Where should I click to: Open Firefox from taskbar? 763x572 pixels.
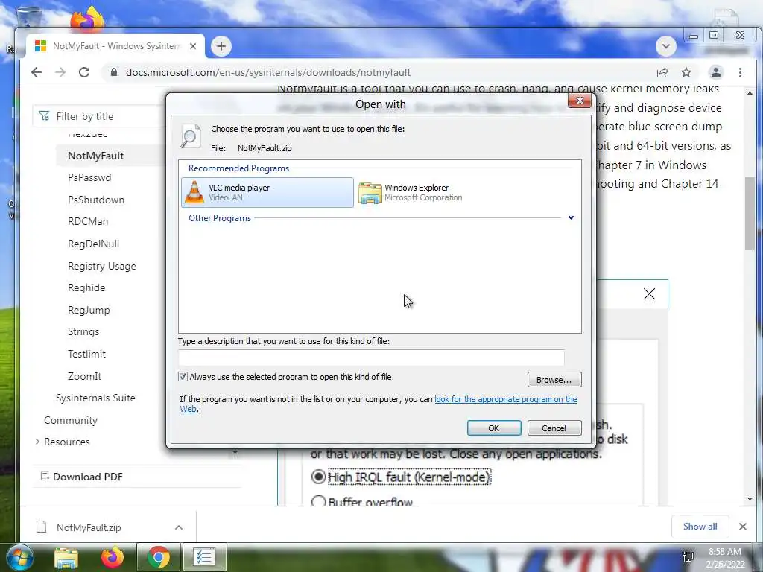113,557
